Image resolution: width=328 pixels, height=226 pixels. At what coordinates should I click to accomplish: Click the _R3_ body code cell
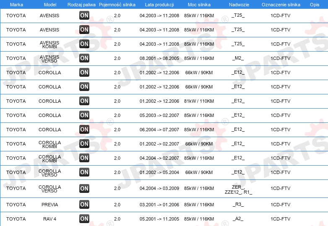click(x=238, y=205)
